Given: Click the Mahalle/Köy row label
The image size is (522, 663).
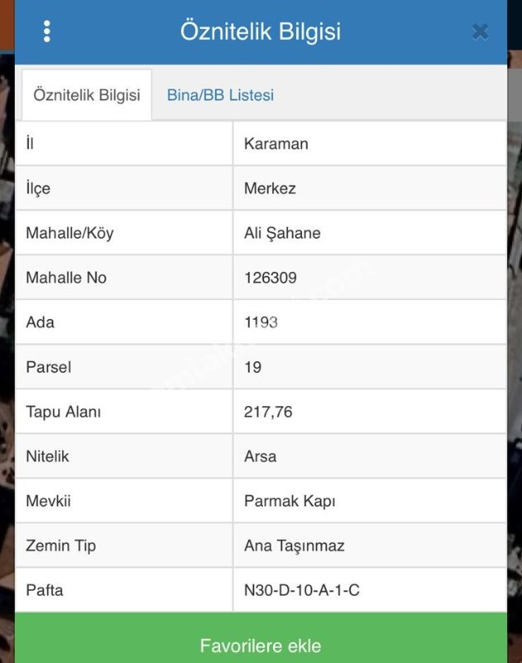Looking at the screenshot, I should coord(70,233).
